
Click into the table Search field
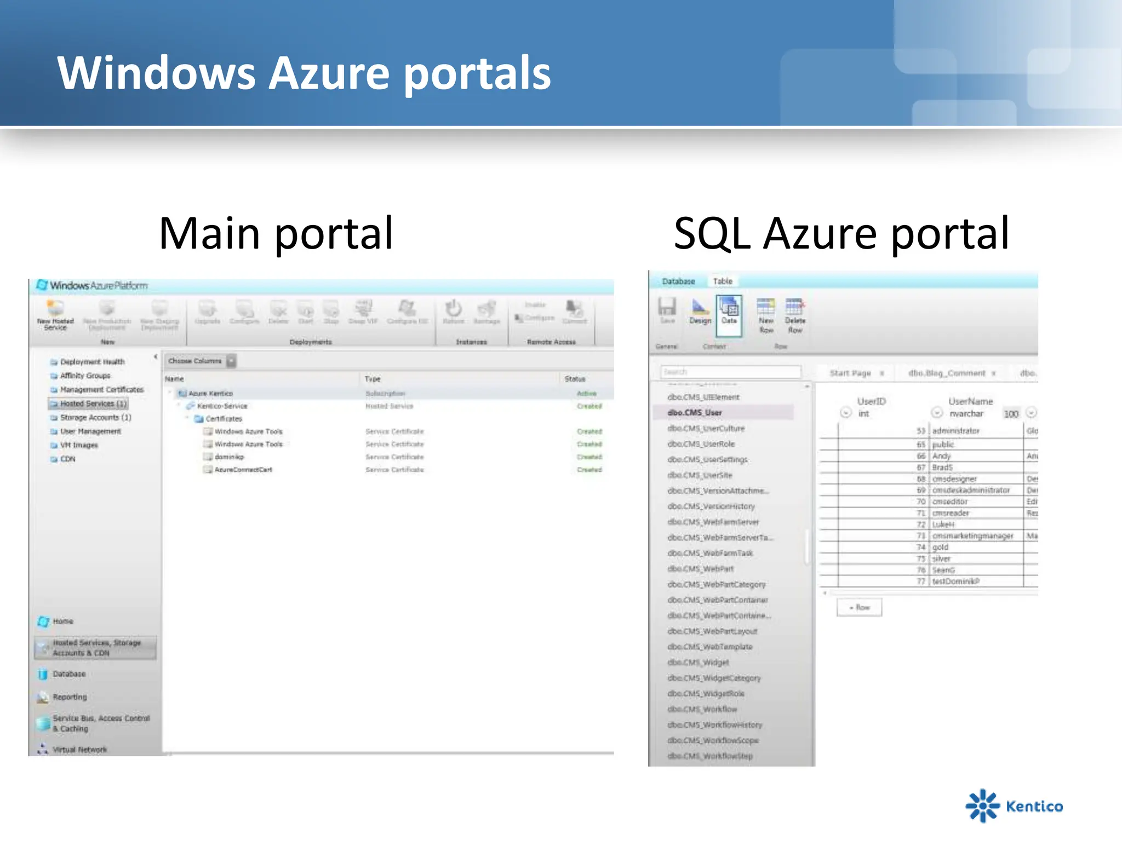pyautogui.click(x=731, y=372)
